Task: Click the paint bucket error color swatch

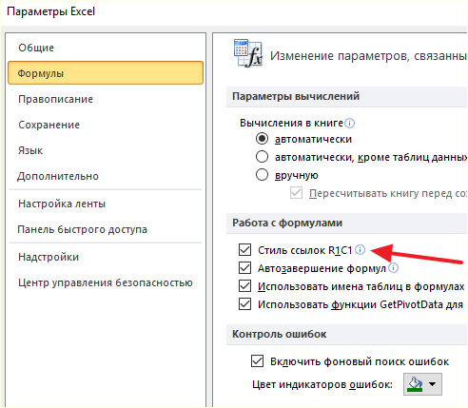Action: click(415, 384)
